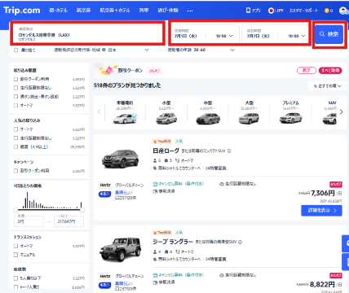Check the 最高 (4.9以上) rating filter
Screen dimensions: 349x293
[16, 146]
